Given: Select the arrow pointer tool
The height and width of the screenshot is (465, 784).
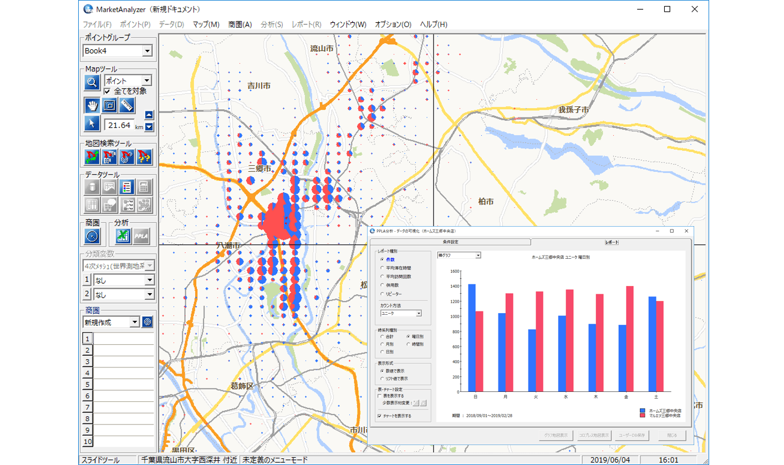Looking at the screenshot, I should 92,123.
